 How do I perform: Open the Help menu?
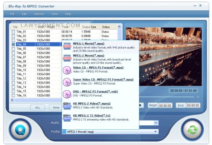[68, 14]
